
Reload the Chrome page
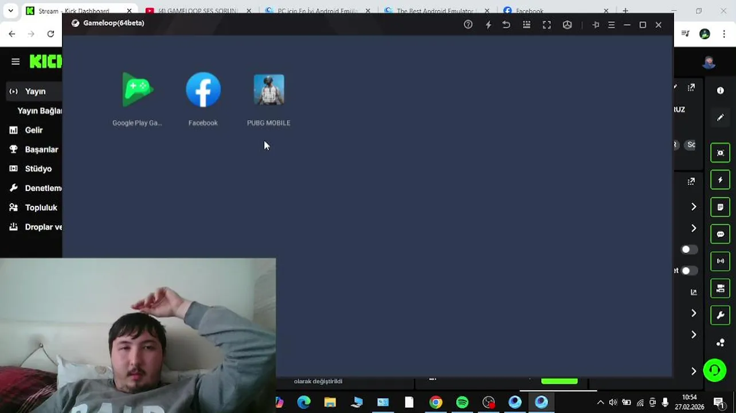pos(50,34)
